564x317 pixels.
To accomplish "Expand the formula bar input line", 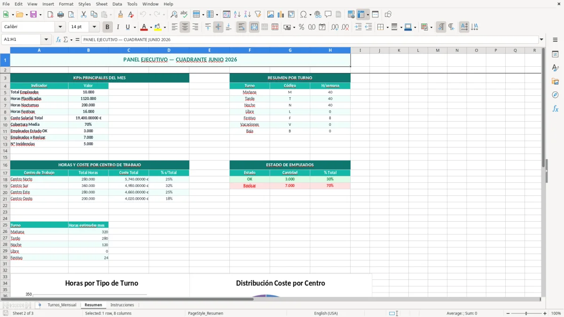I will click(541, 40).
